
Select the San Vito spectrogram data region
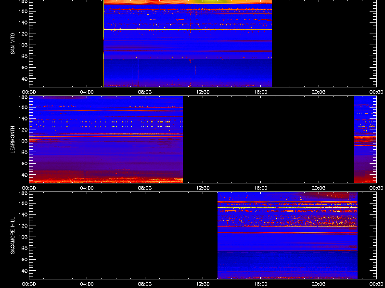(x=188, y=43)
